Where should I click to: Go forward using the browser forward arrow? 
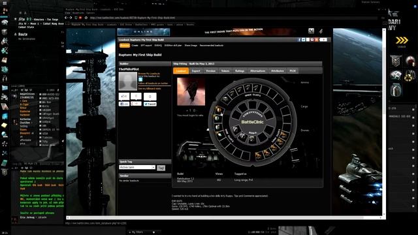point(71,18)
